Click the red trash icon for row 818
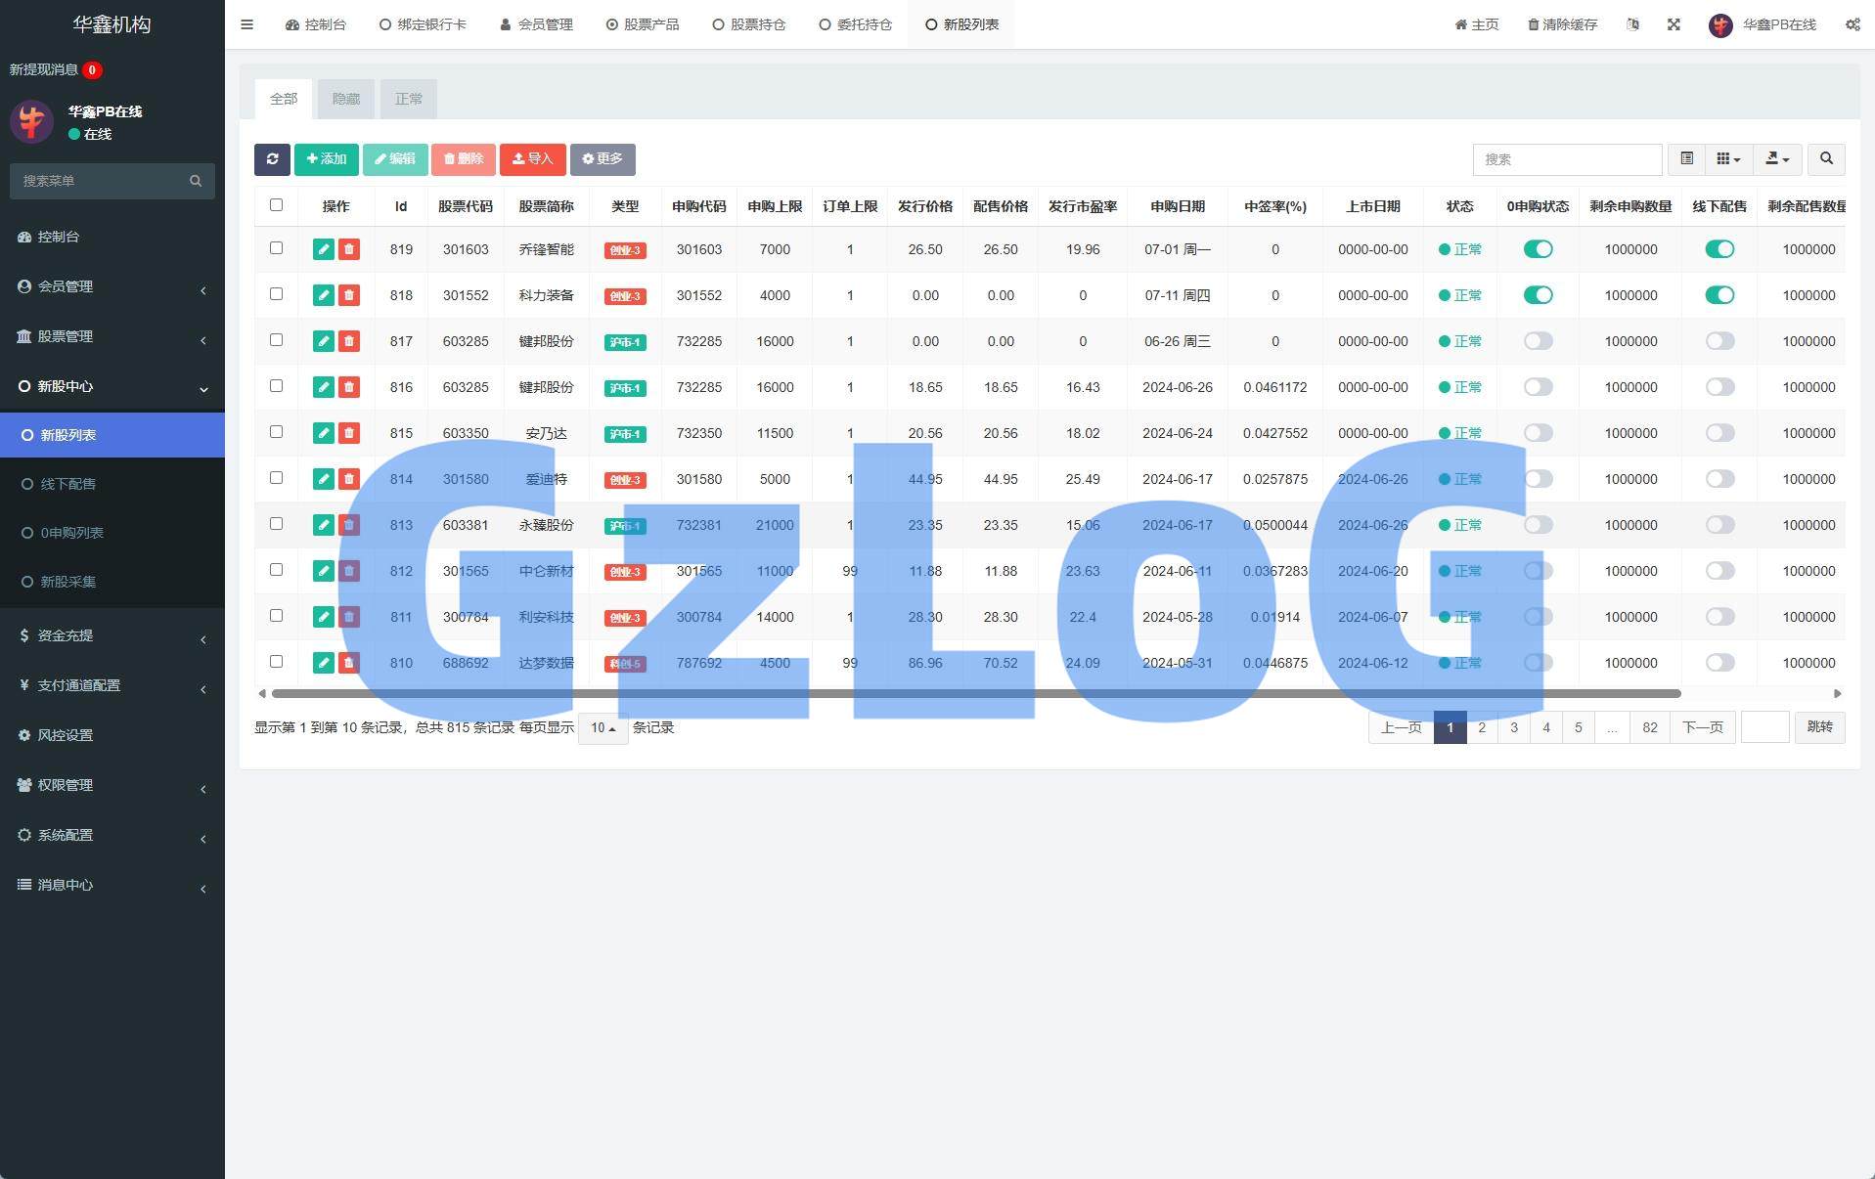 click(349, 295)
